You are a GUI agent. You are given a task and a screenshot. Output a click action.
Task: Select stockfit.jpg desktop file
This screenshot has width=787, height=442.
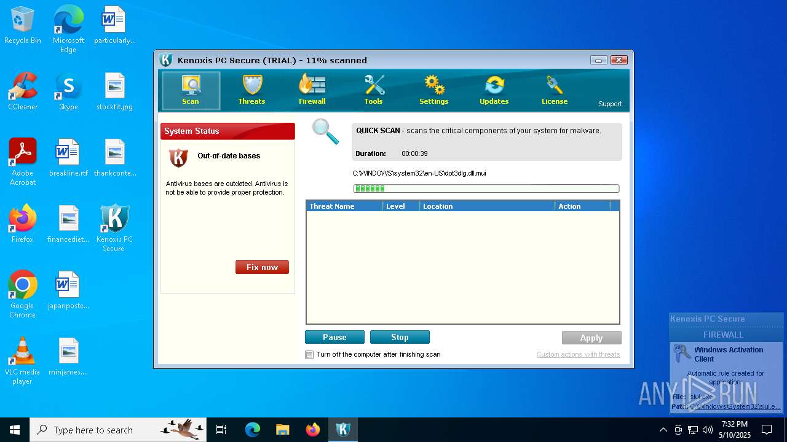point(114,92)
